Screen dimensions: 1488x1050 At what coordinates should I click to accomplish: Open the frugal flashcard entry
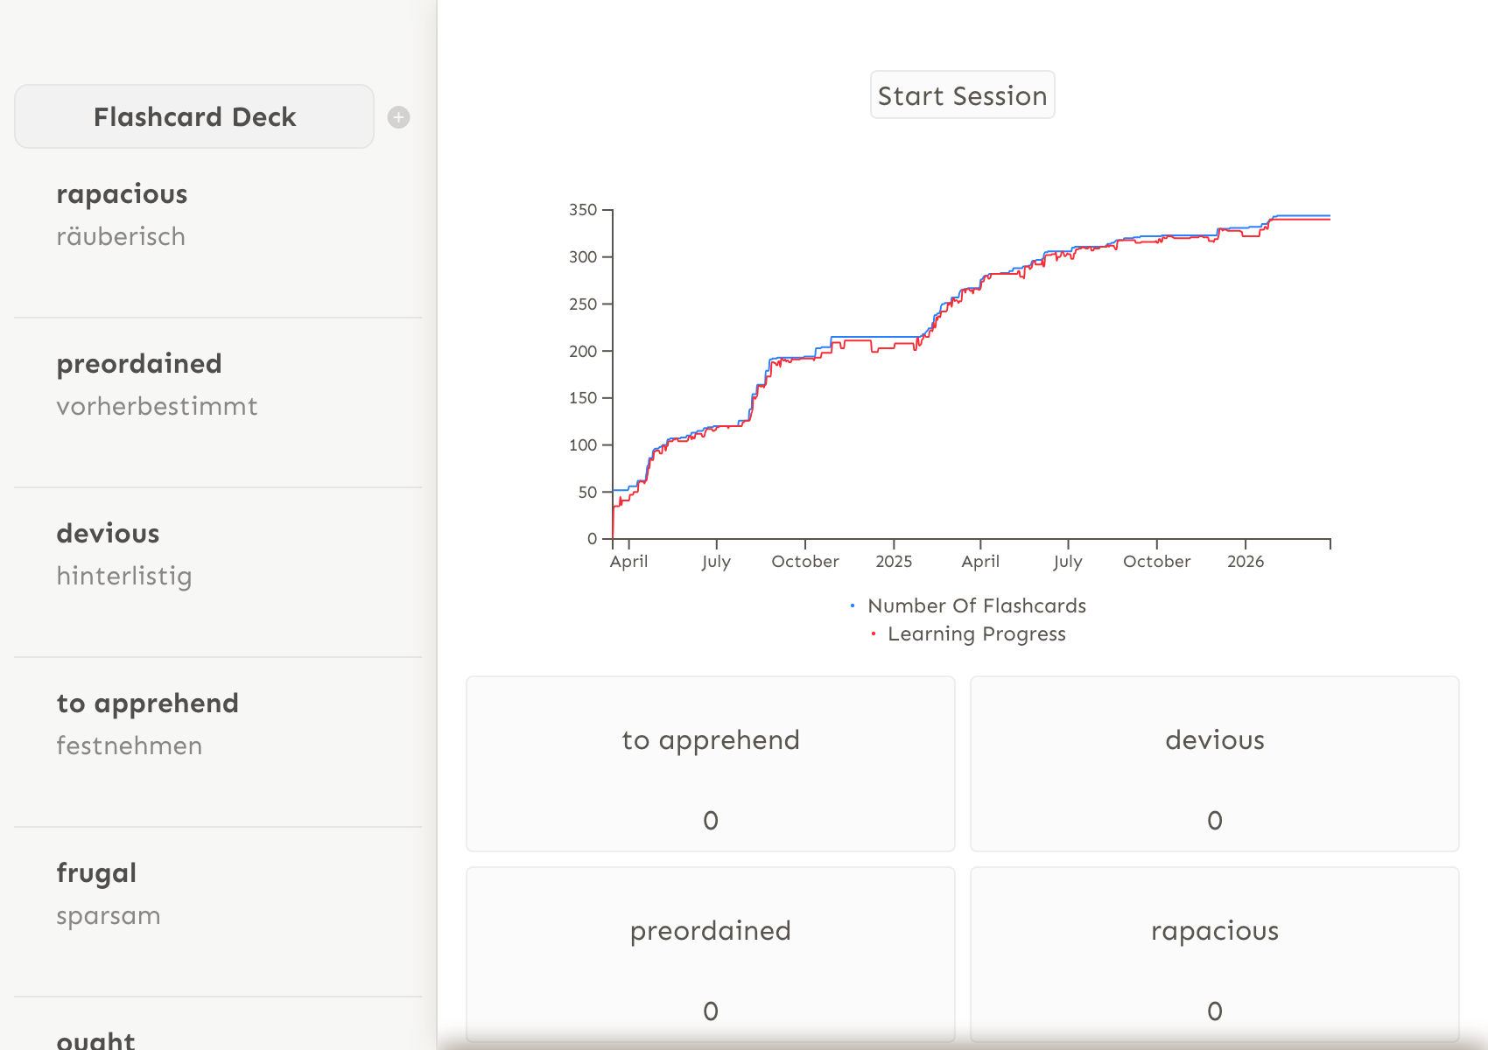pos(218,912)
